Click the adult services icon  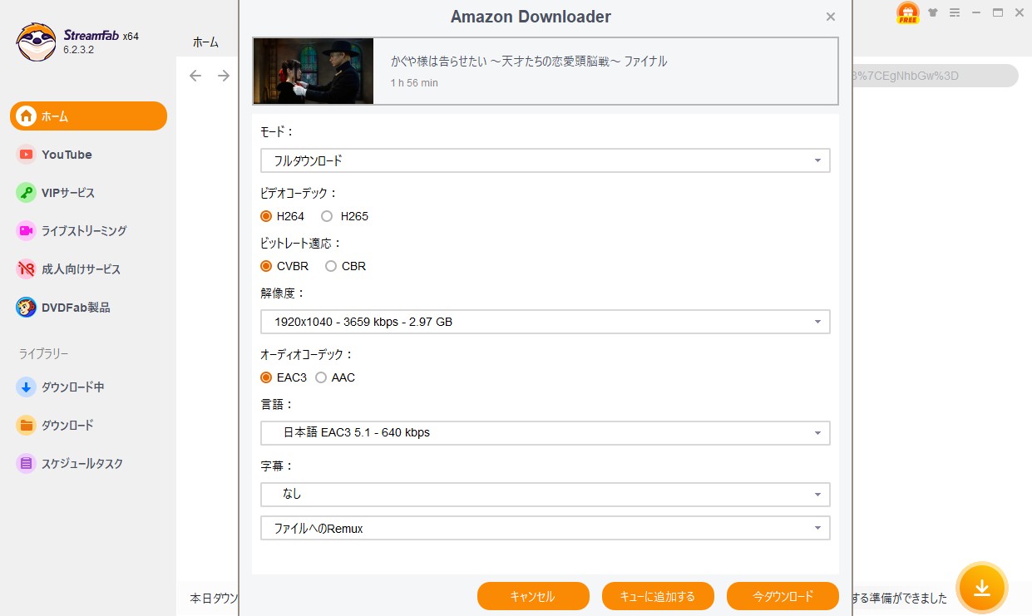point(27,269)
